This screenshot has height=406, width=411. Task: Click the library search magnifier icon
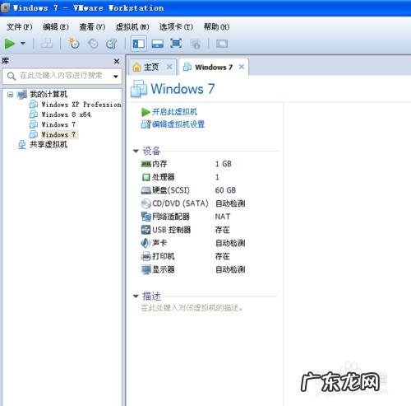click(12, 76)
